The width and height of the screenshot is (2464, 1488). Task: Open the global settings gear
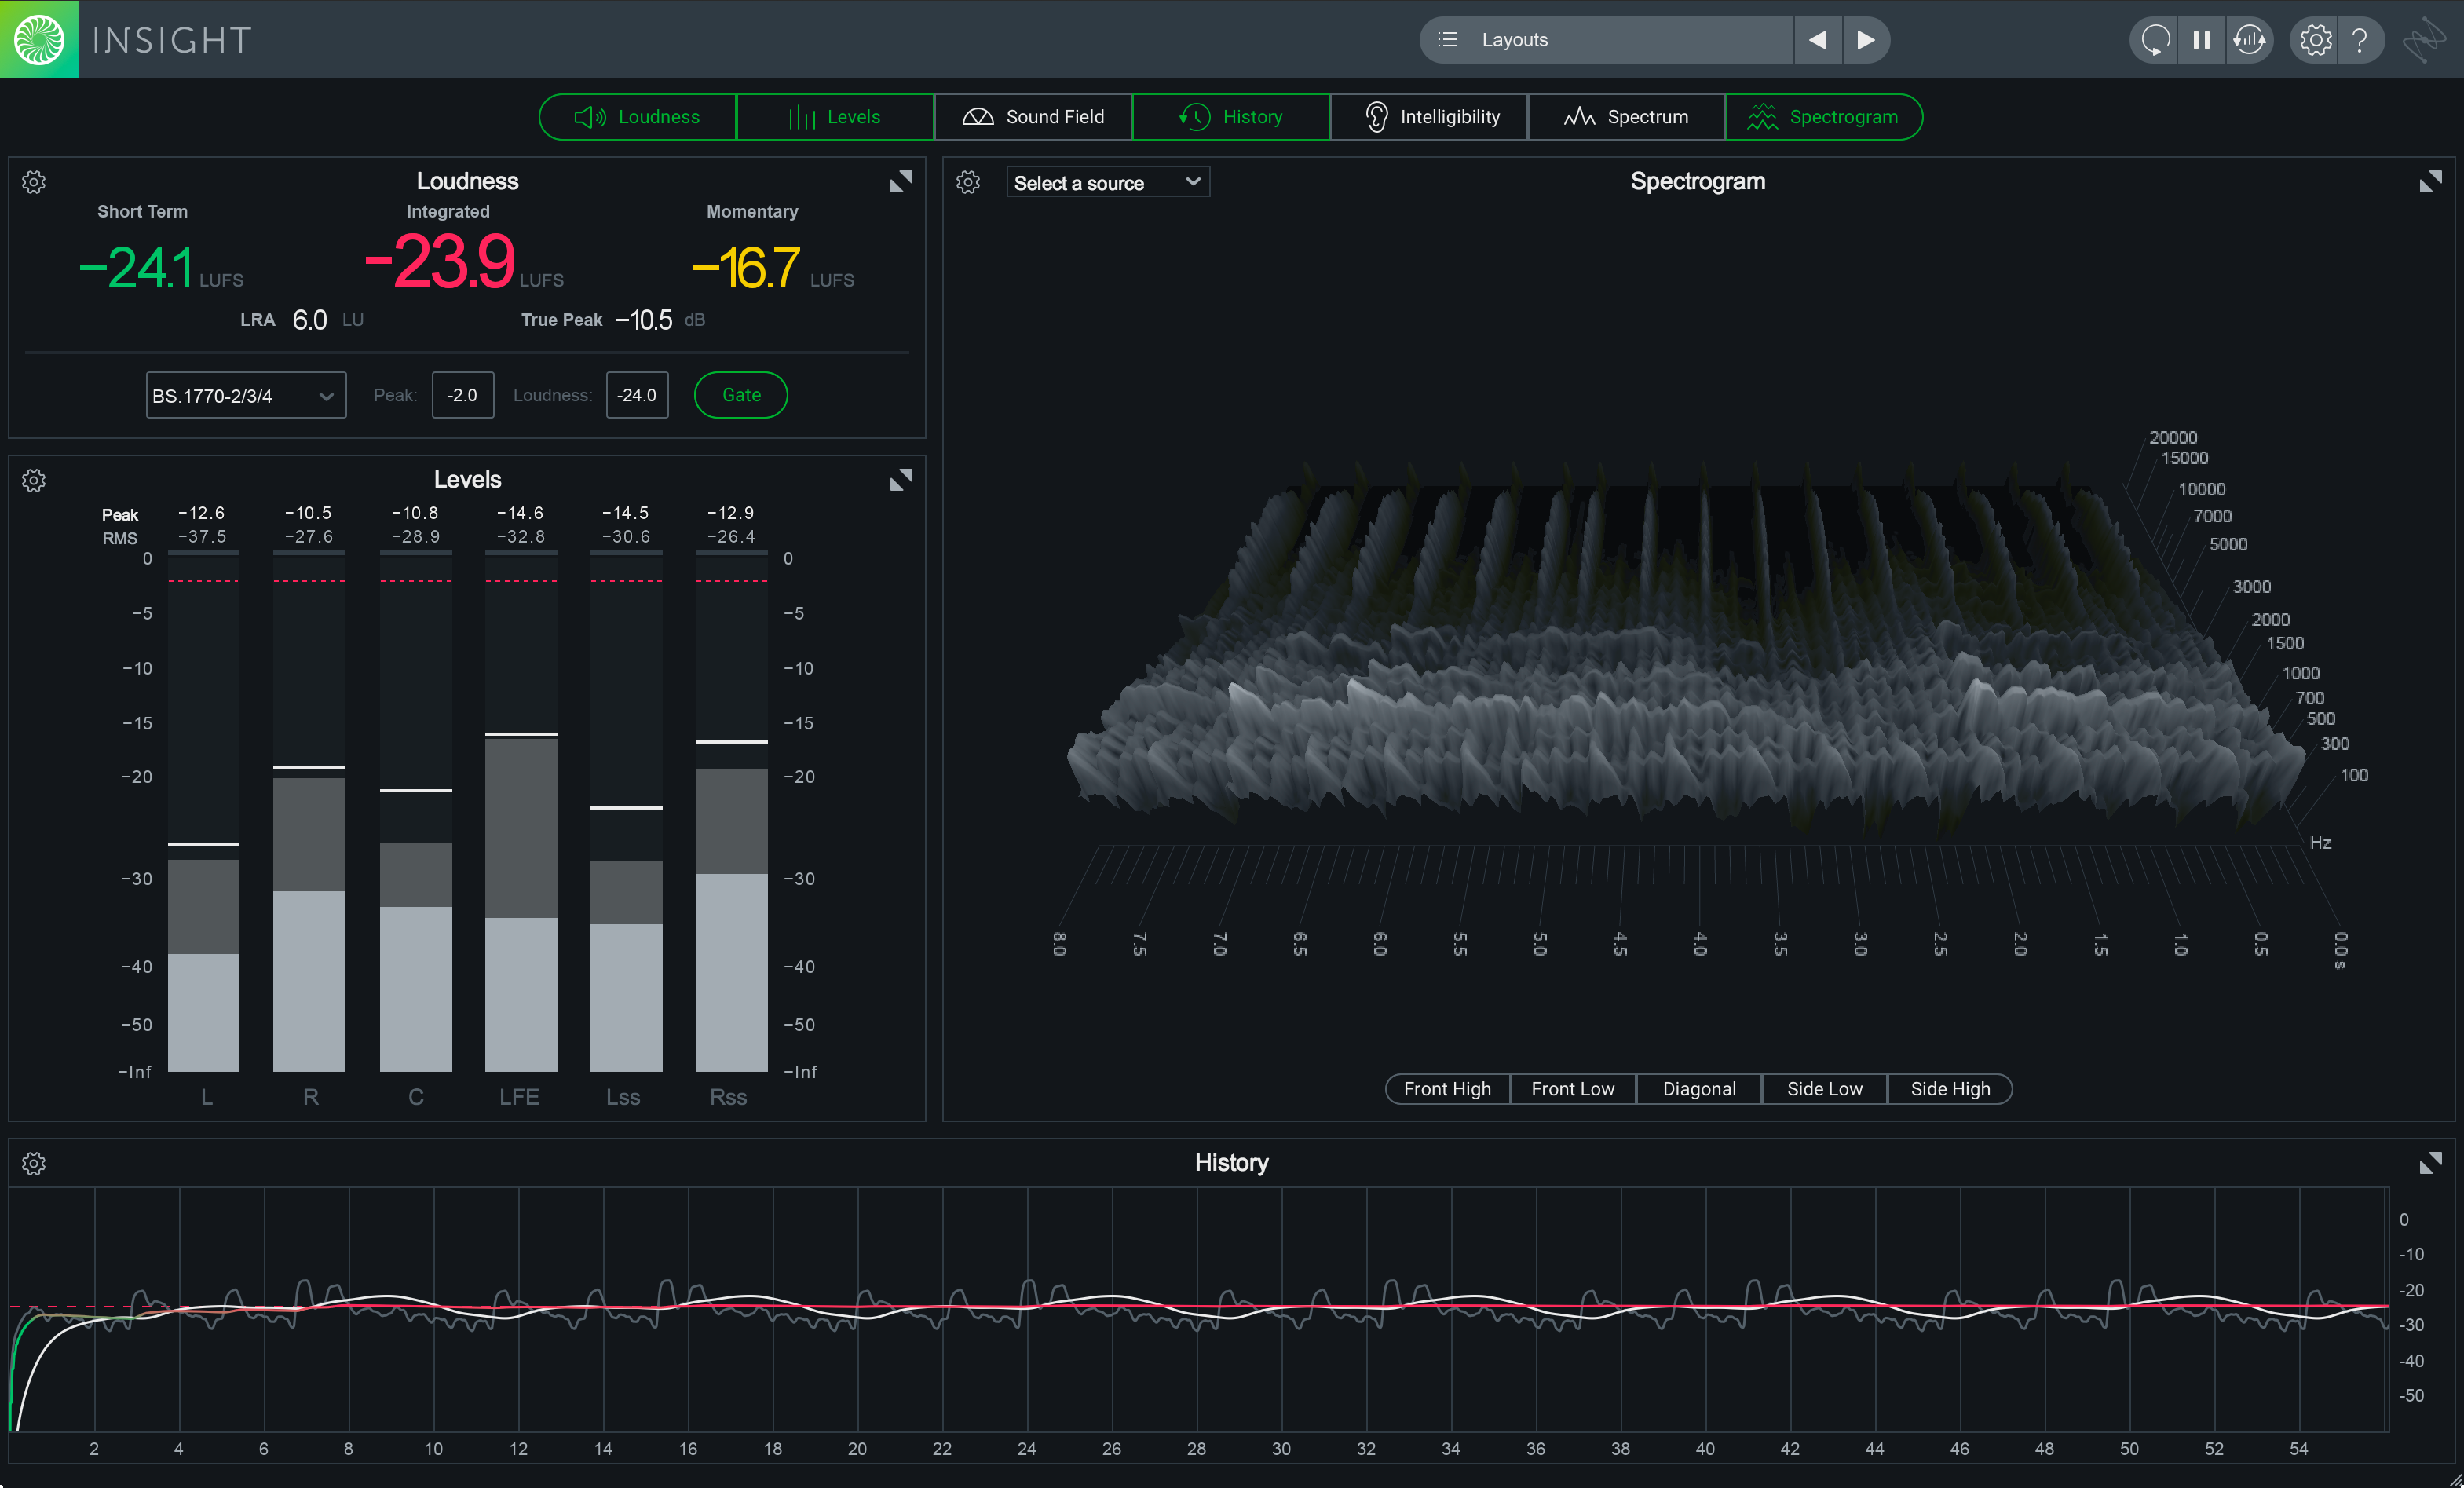[x=2314, y=40]
